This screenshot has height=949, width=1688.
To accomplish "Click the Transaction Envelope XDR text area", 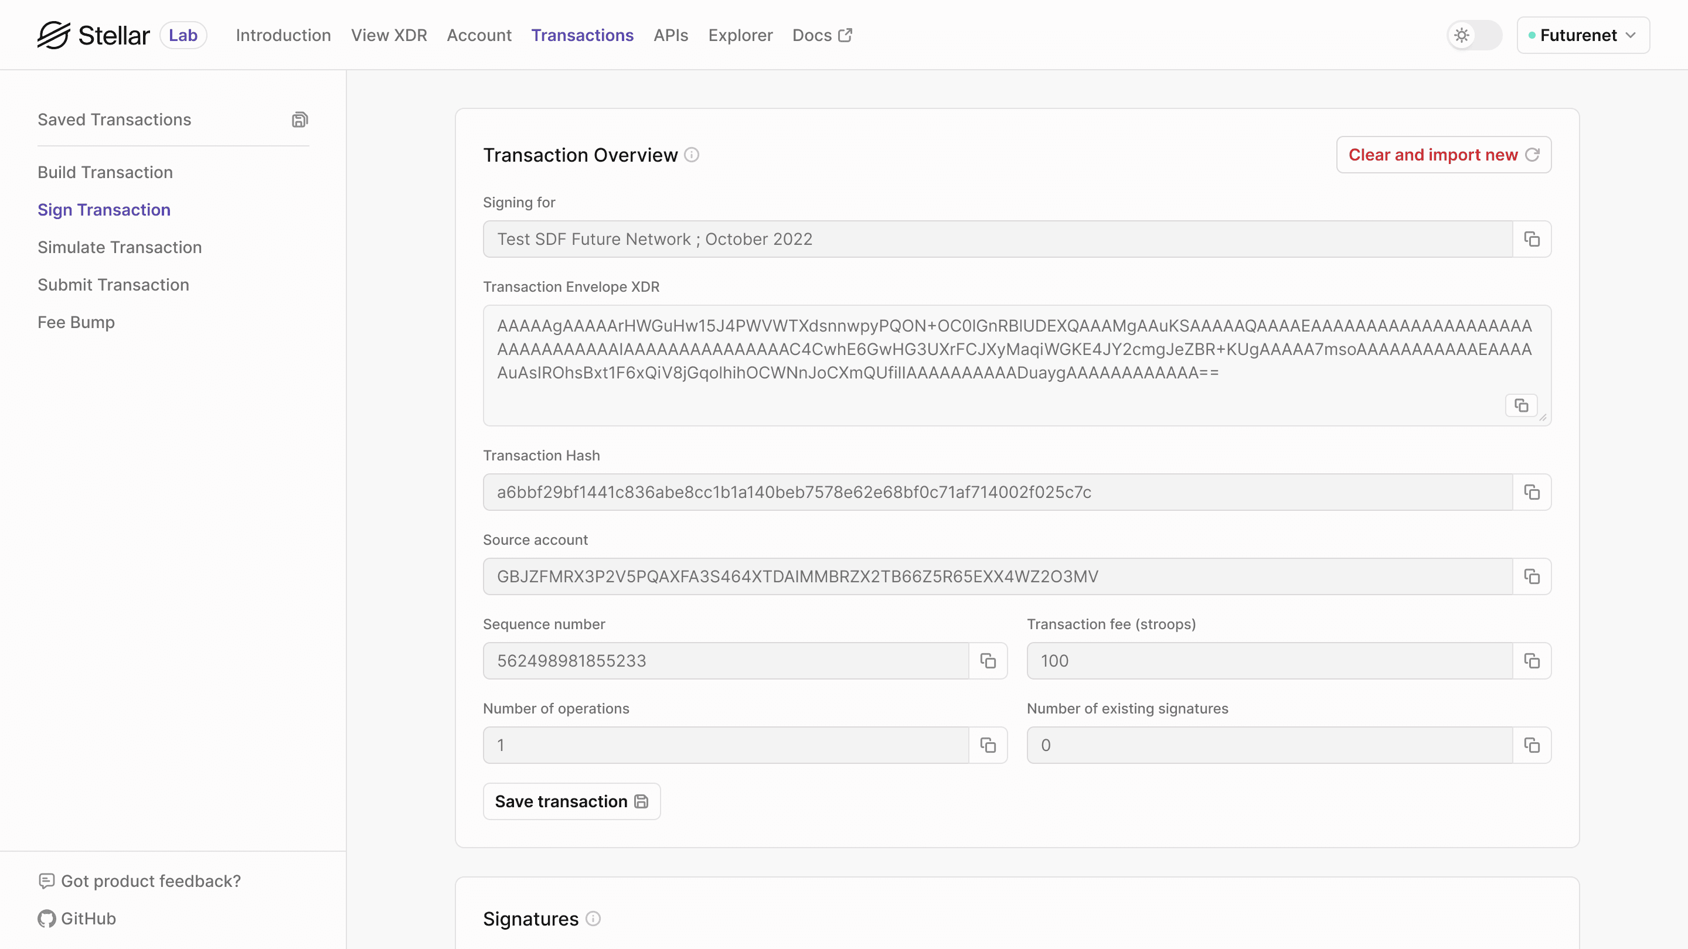I will (x=1017, y=366).
